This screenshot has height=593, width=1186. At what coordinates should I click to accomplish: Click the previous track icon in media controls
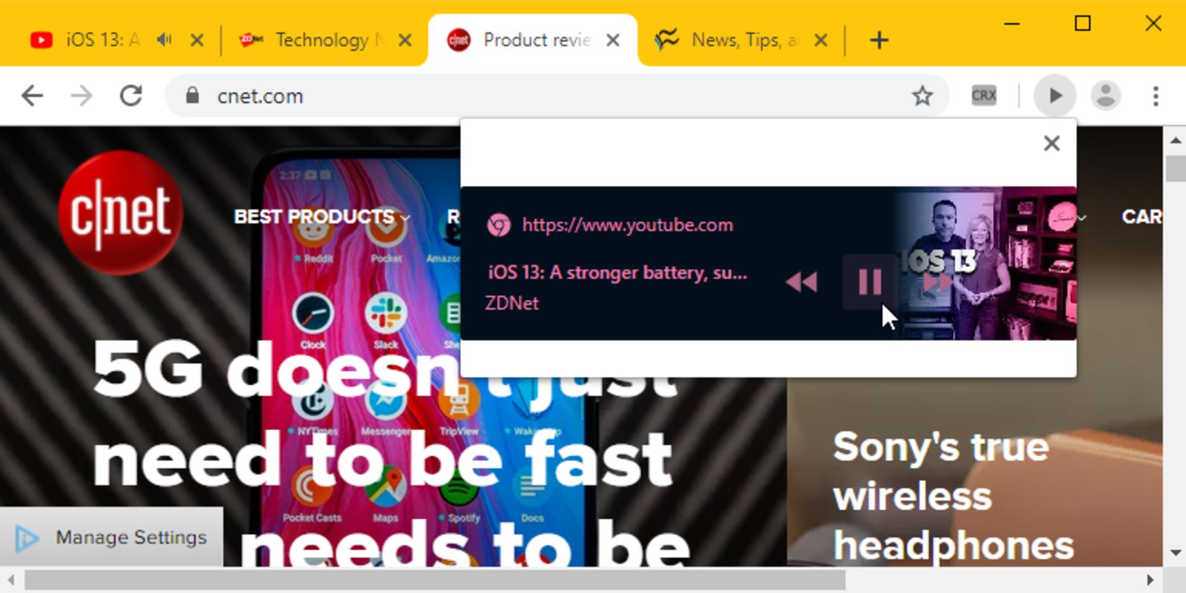click(x=802, y=282)
